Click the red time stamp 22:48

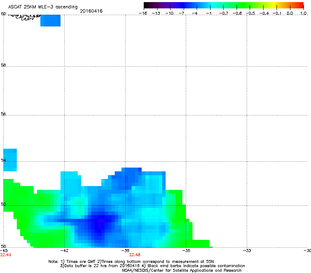(x=134, y=255)
